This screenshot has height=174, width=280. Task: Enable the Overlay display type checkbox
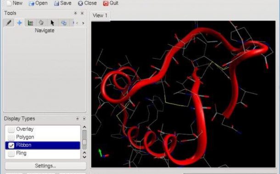coord(11,129)
